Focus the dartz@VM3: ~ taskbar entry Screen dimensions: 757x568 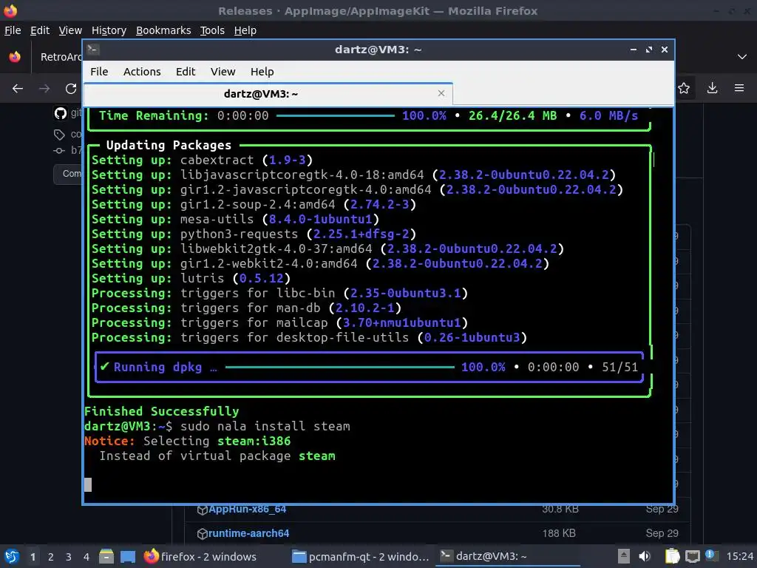[x=507, y=556]
